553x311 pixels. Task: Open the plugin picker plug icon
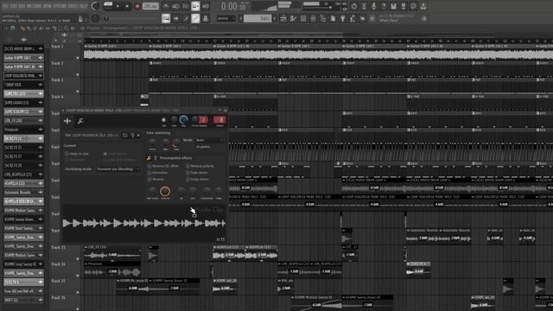342,18
